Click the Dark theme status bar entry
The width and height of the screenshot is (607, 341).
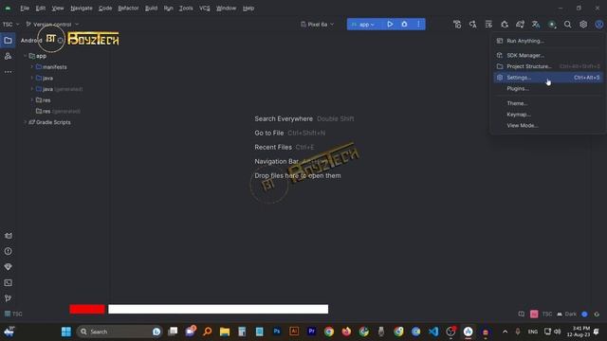click(567, 314)
